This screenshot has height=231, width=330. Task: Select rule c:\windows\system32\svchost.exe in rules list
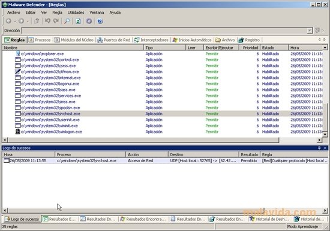pos(51,114)
